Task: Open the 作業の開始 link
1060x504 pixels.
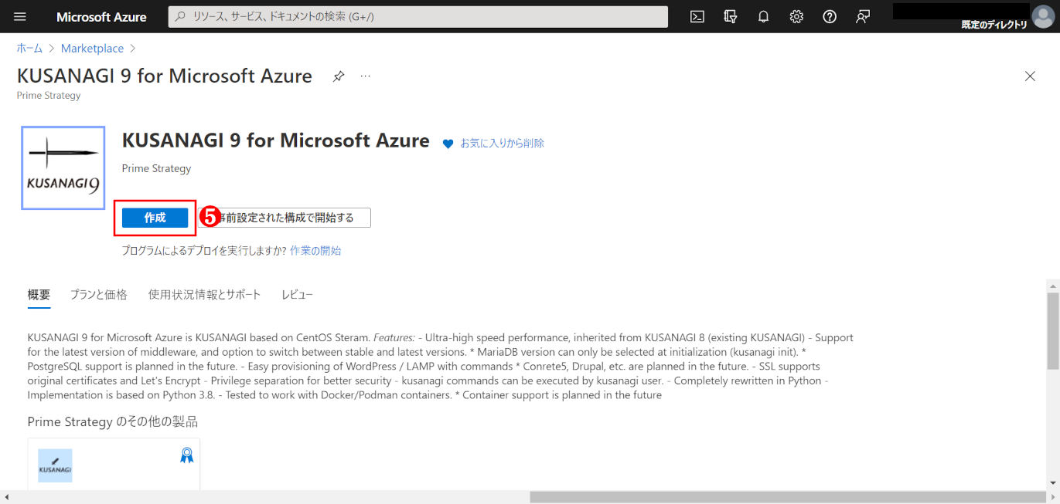Action: click(x=315, y=250)
